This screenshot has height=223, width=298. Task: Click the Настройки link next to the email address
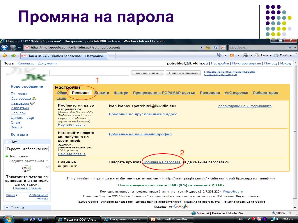coord(220,63)
